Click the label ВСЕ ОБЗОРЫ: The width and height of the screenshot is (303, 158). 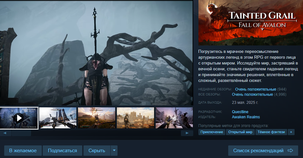(x=209, y=94)
